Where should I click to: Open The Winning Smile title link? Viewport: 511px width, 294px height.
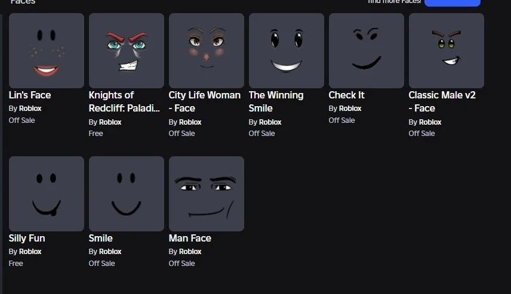point(276,101)
